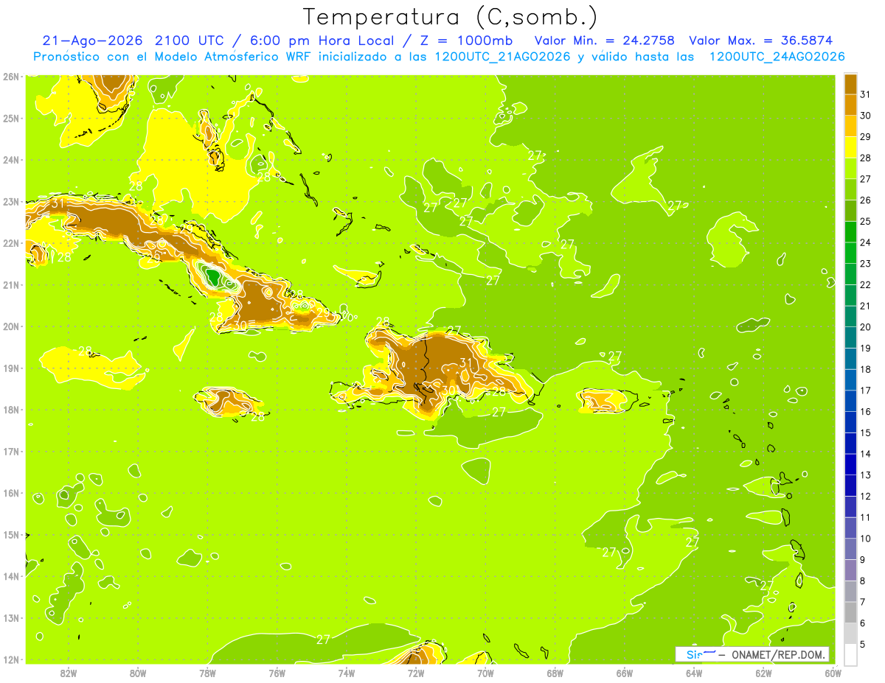Click the longitude axis label "76W"
This screenshot has height=683, width=885.
point(277,673)
